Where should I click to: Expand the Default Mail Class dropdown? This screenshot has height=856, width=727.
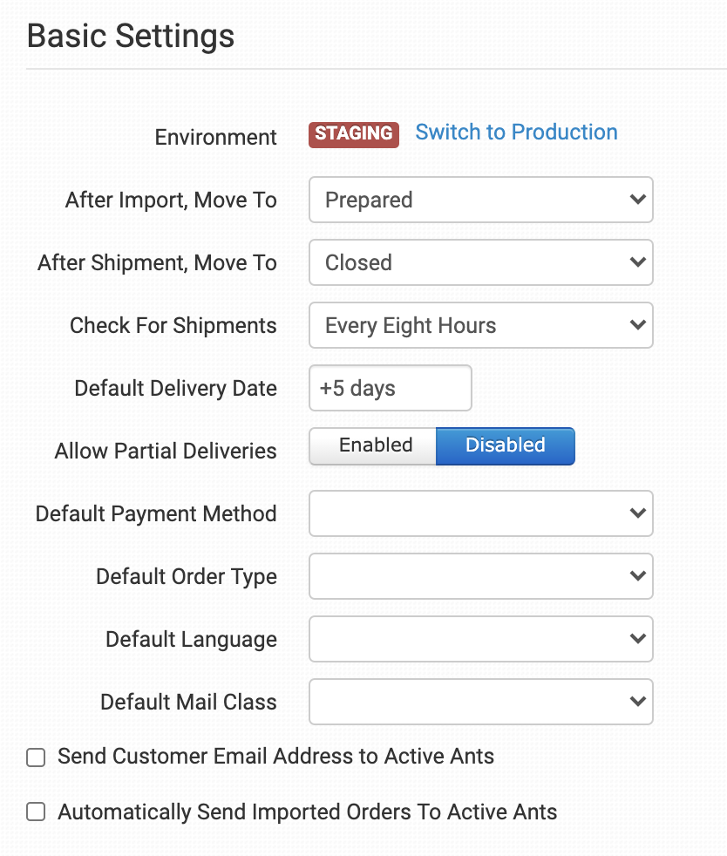pos(480,703)
